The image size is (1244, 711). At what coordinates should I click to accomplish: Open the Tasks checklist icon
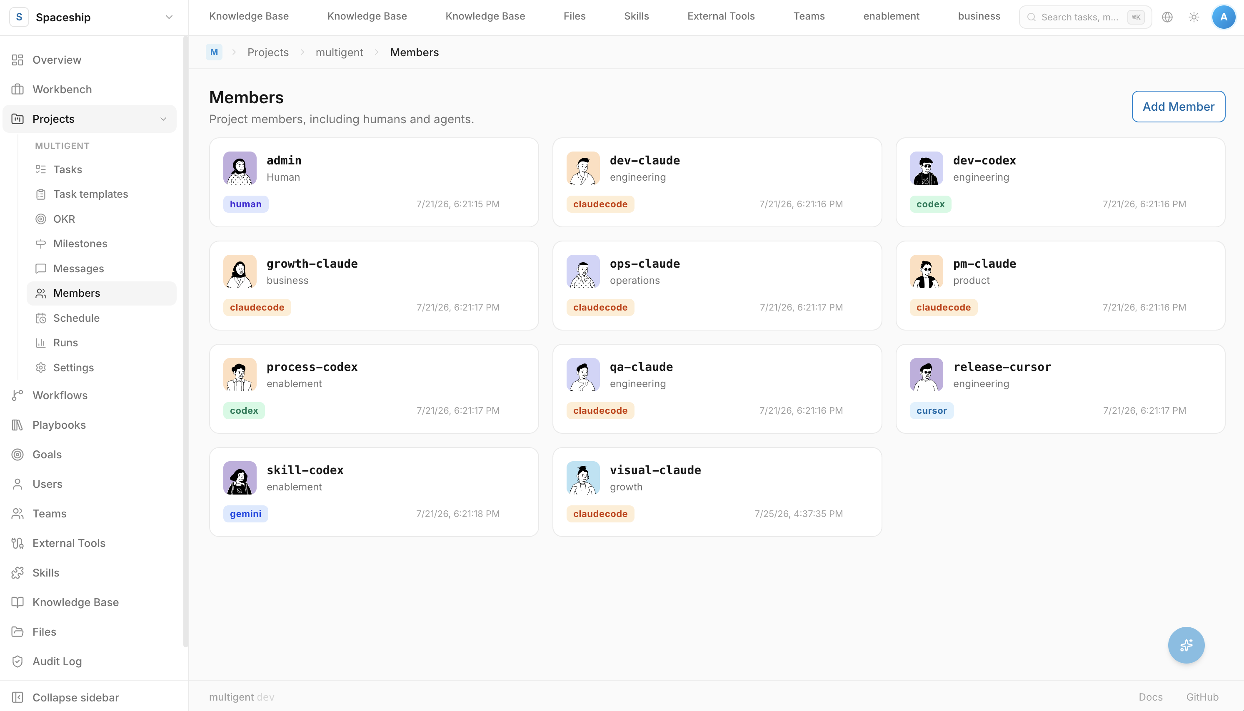[x=41, y=169]
